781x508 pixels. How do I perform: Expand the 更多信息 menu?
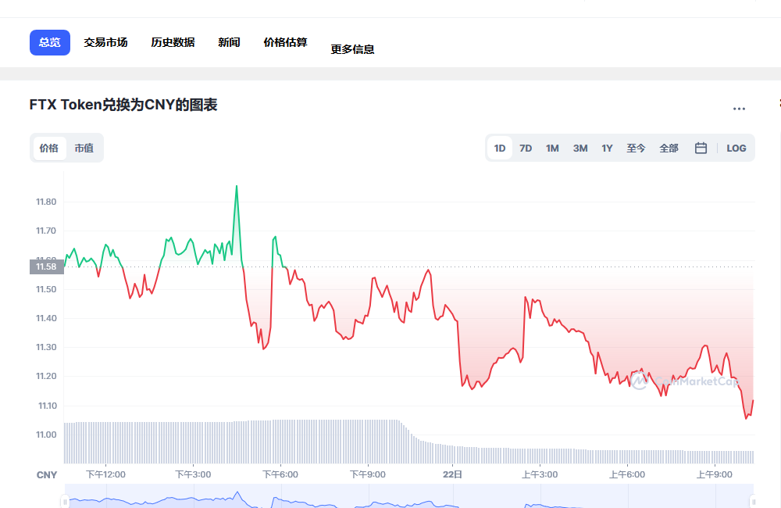click(353, 49)
